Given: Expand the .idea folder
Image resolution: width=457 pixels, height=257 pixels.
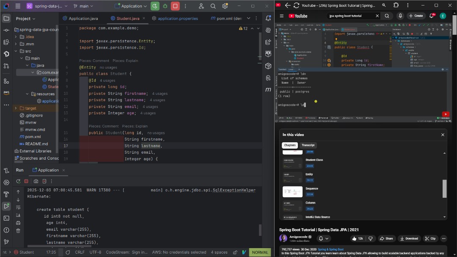Looking at the screenshot, I should 16,37.
